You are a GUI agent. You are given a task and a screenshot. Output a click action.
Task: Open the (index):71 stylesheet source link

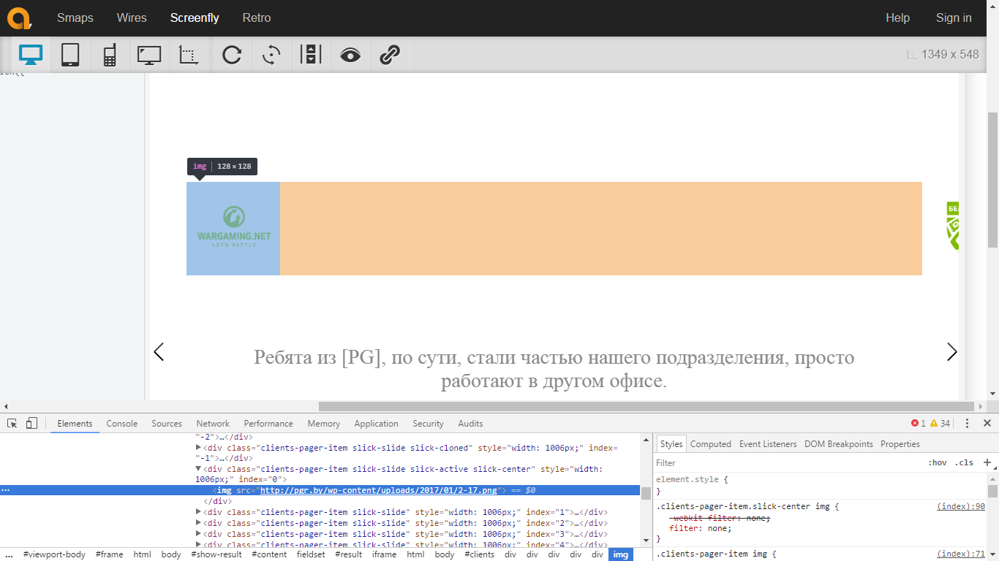961,554
